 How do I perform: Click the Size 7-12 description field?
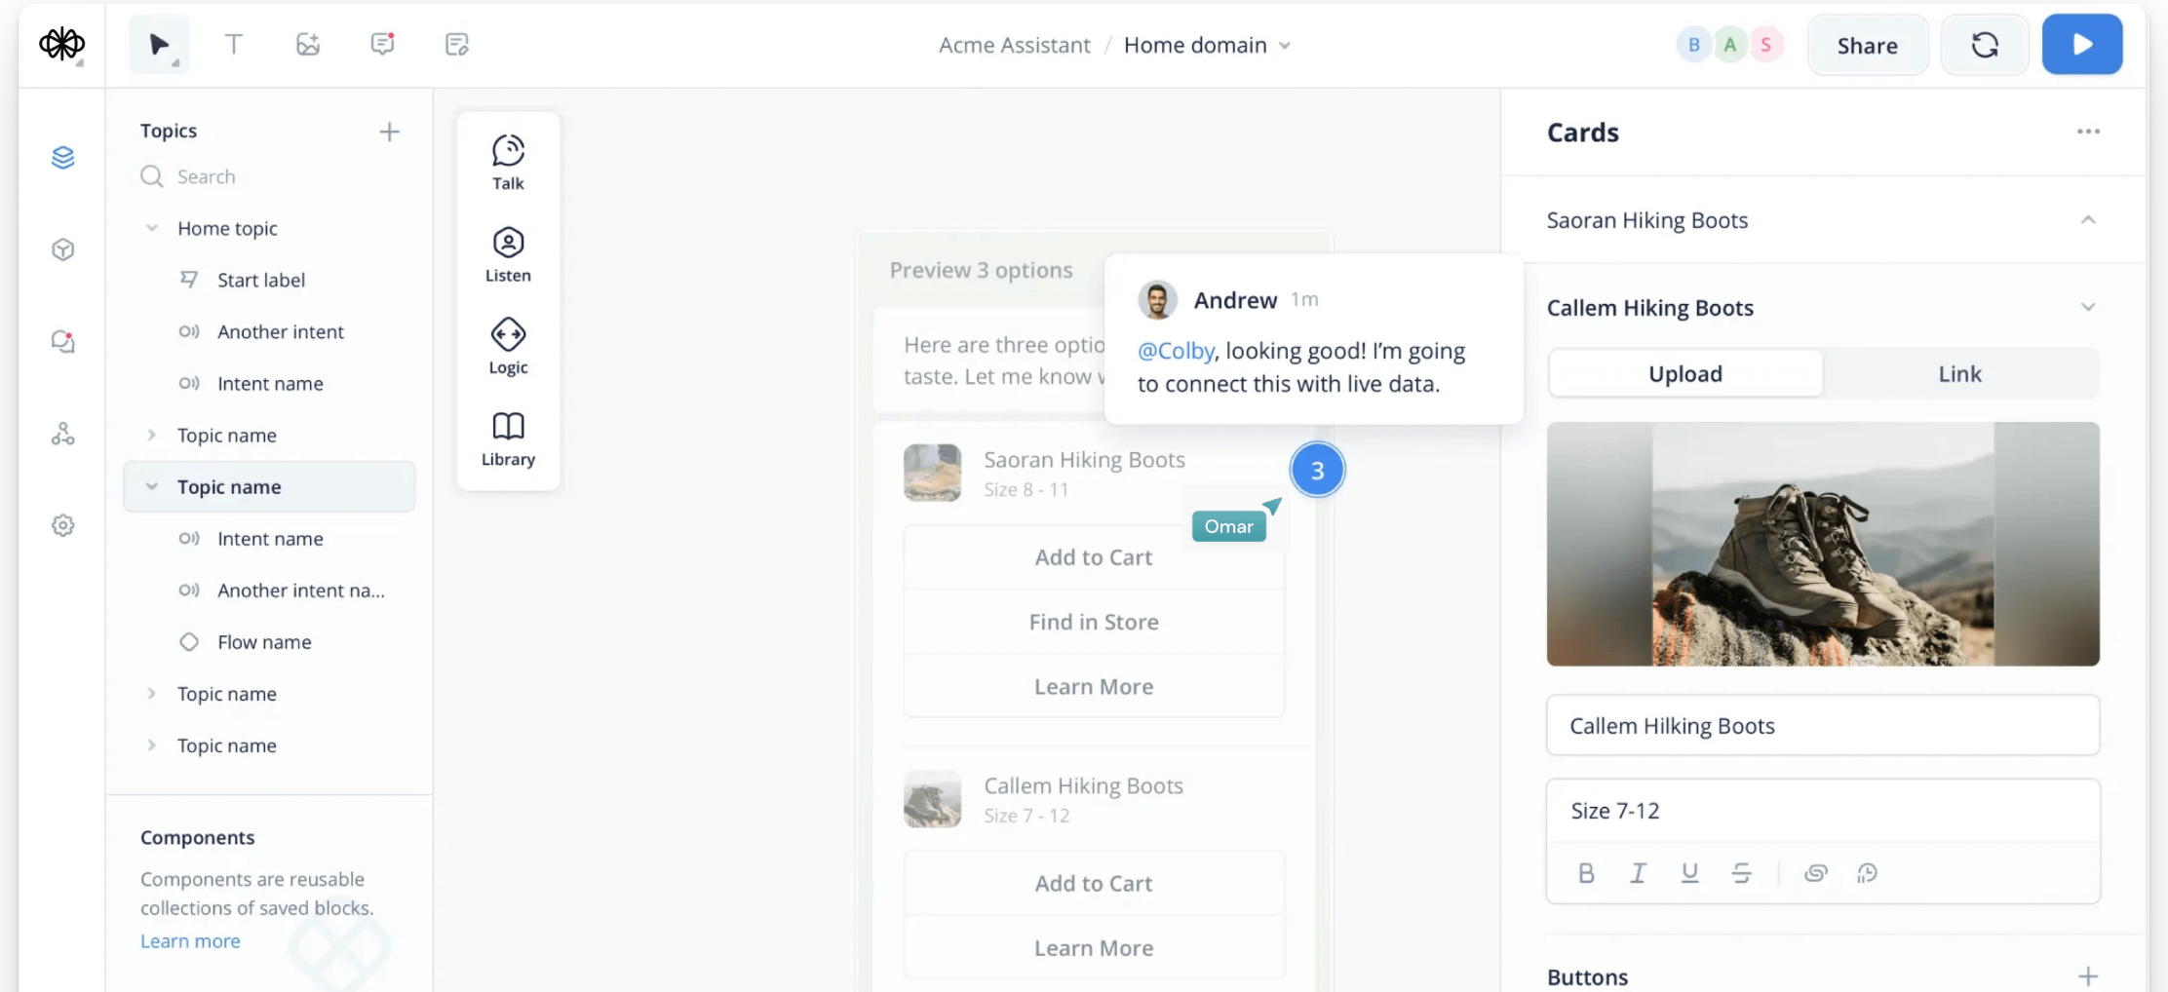pos(1823,811)
